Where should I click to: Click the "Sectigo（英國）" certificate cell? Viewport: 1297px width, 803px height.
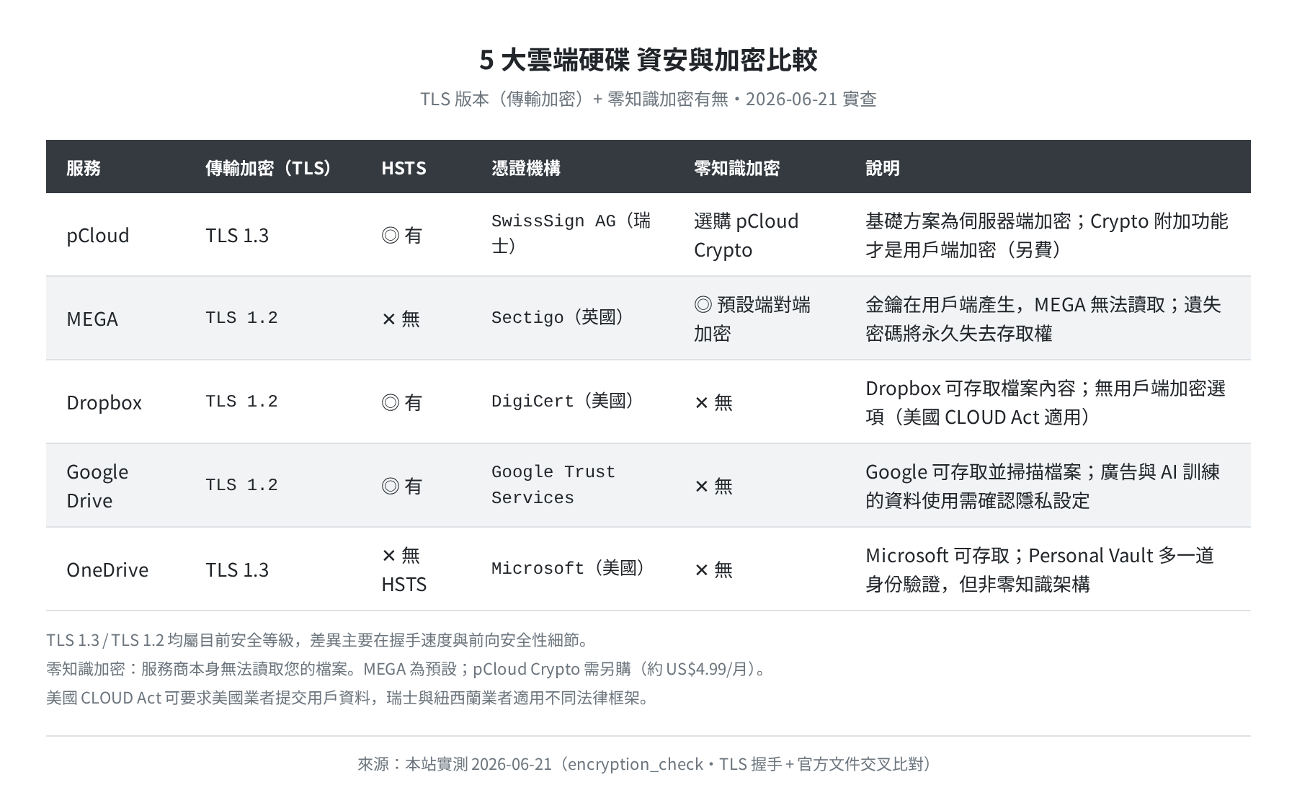tap(561, 317)
